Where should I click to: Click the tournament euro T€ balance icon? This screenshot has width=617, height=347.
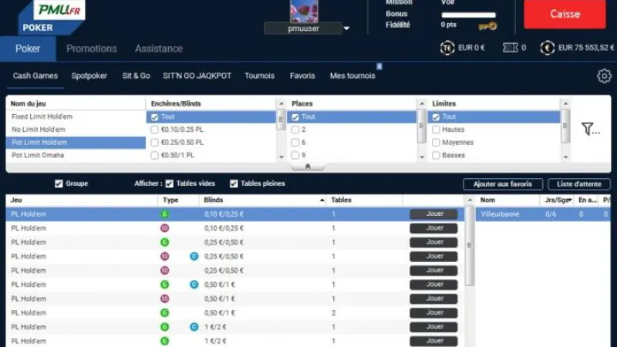447,48
